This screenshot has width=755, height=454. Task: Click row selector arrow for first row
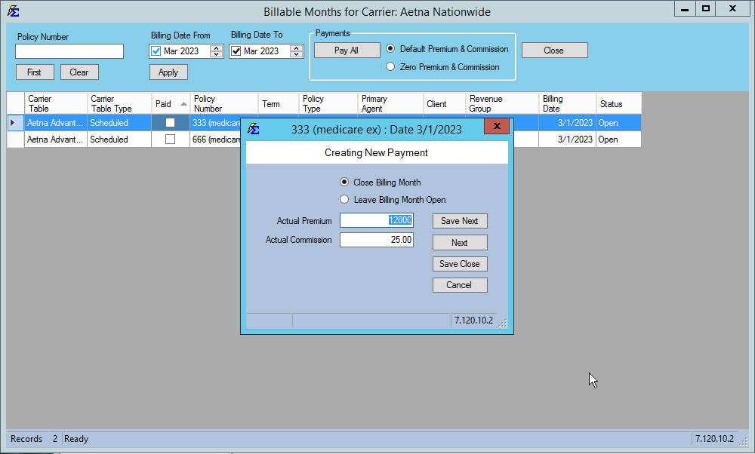coord(12,122)
